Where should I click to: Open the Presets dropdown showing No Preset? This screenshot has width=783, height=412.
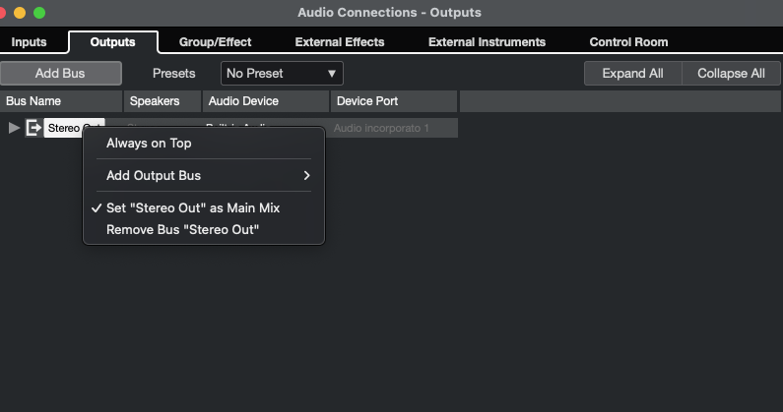(282, 73)
